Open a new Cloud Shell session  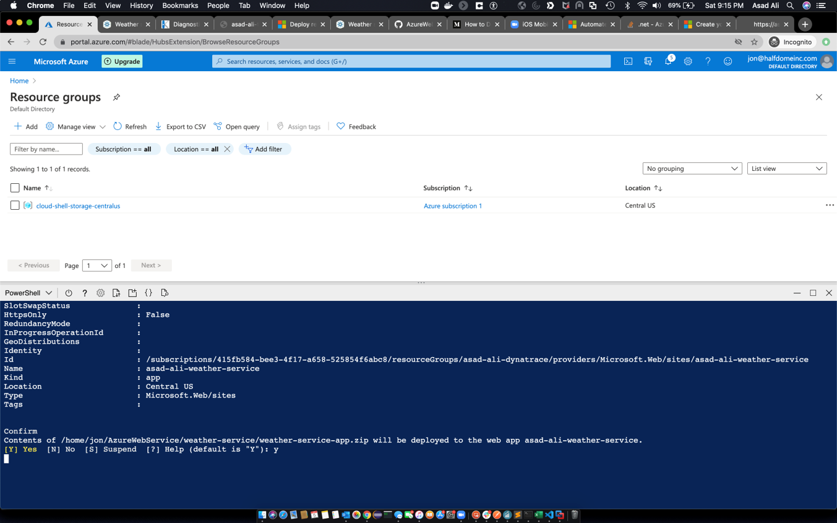(132, 293)
